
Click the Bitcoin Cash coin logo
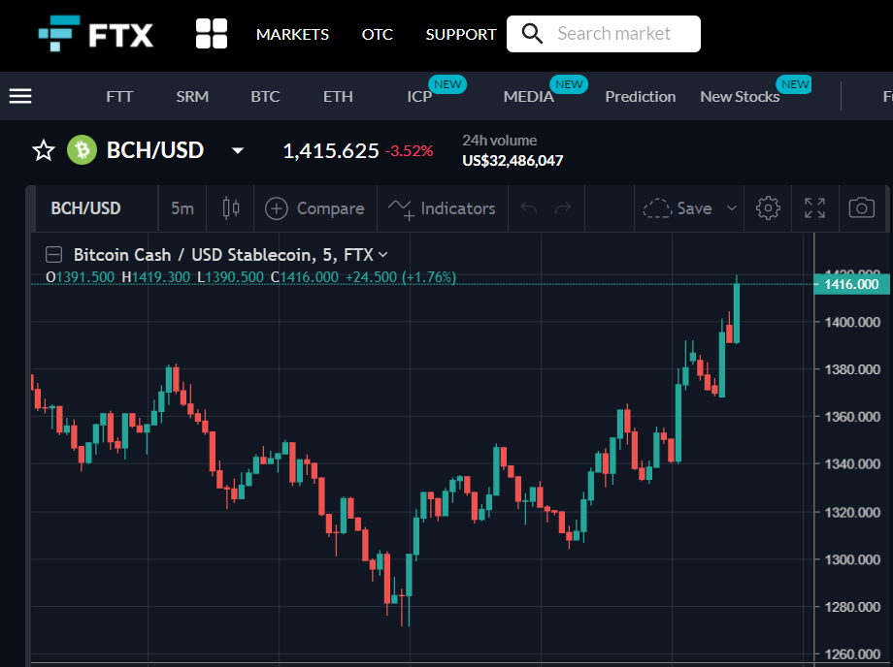coord(82,150)
